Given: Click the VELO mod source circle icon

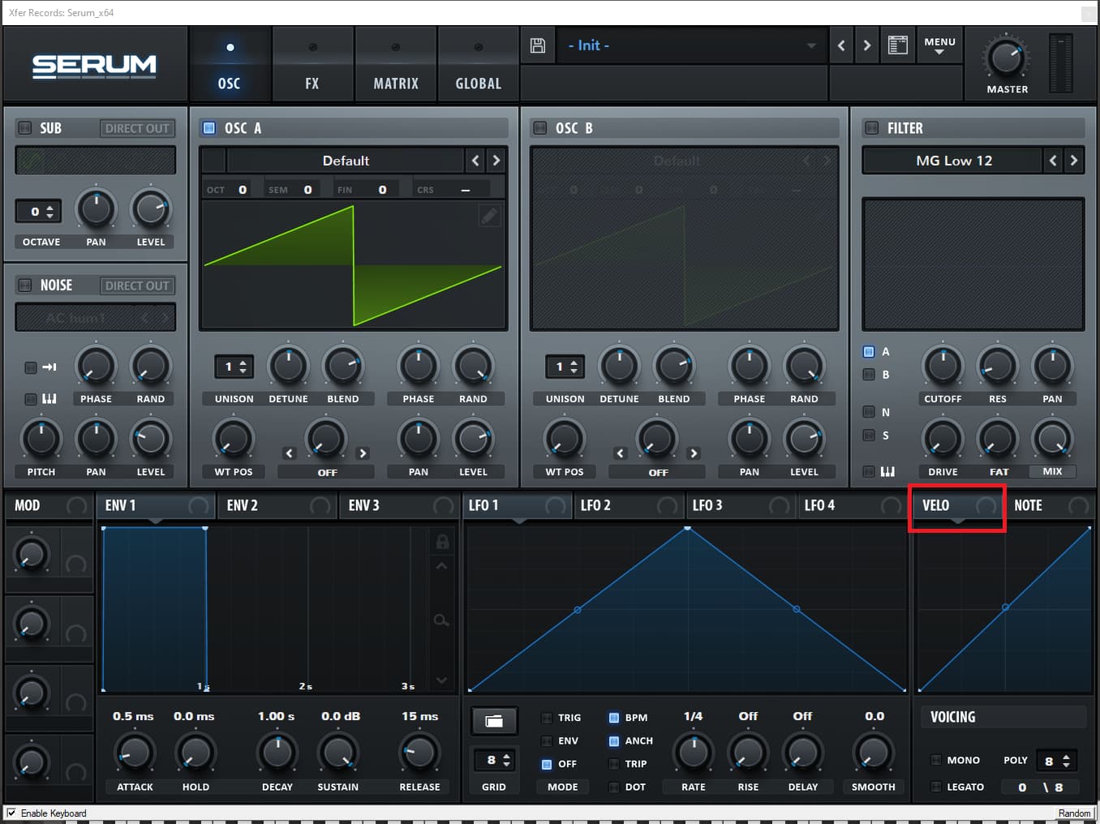Looking at the screenshot, I should [x=986, y=506].
